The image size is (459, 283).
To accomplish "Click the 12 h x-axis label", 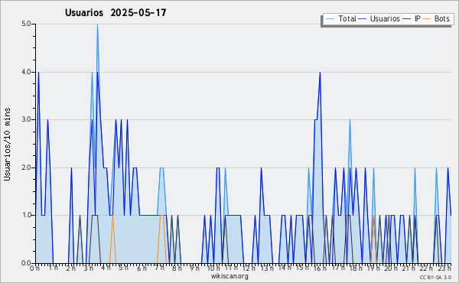I will (x=249, y=268).
